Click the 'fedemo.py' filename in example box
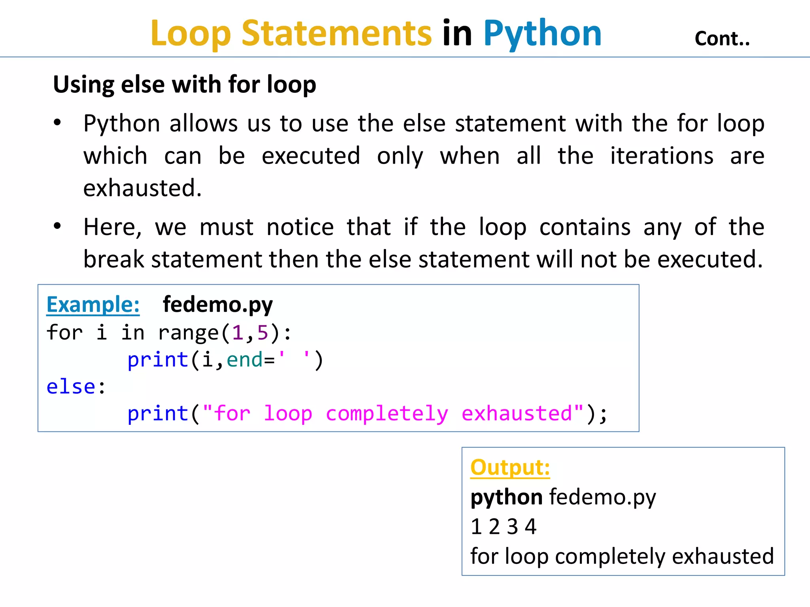 (x=218, y=305)
